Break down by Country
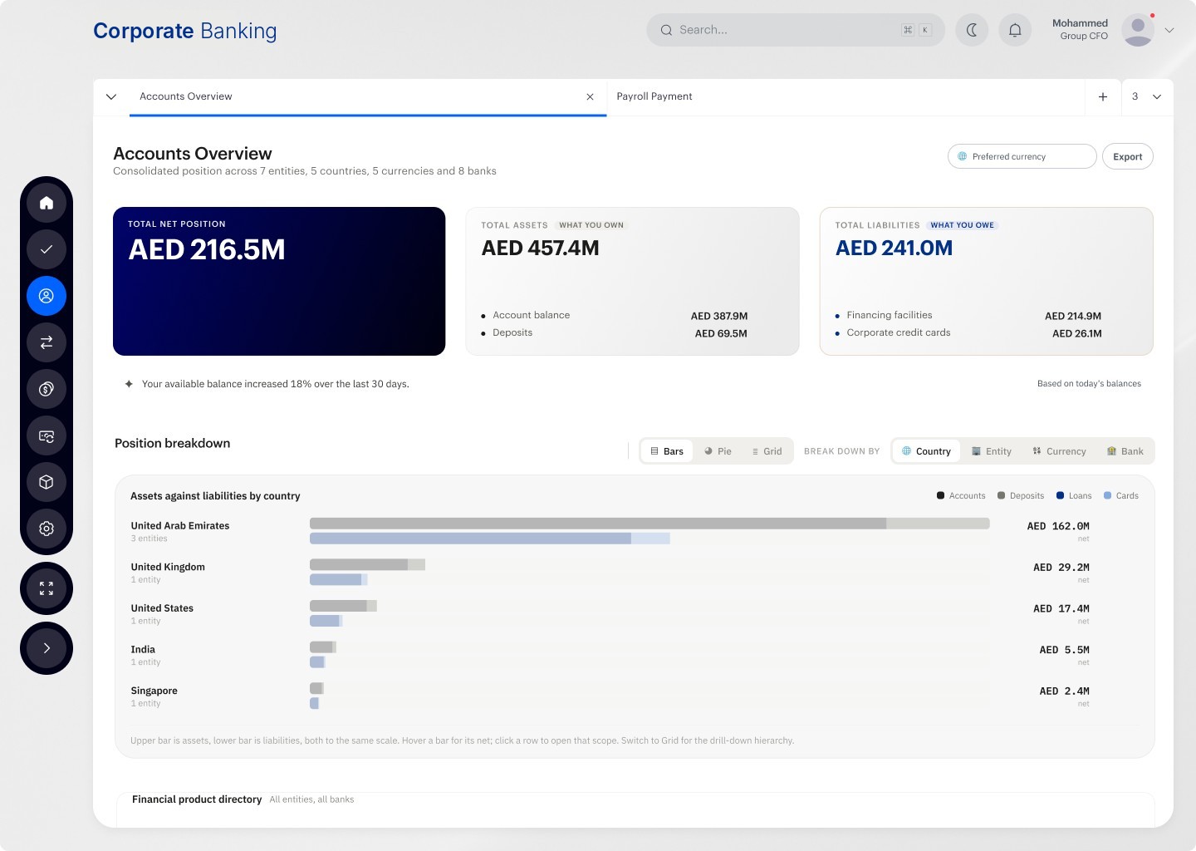Viewport: 1196px width, 851px height. coord(926,451)
